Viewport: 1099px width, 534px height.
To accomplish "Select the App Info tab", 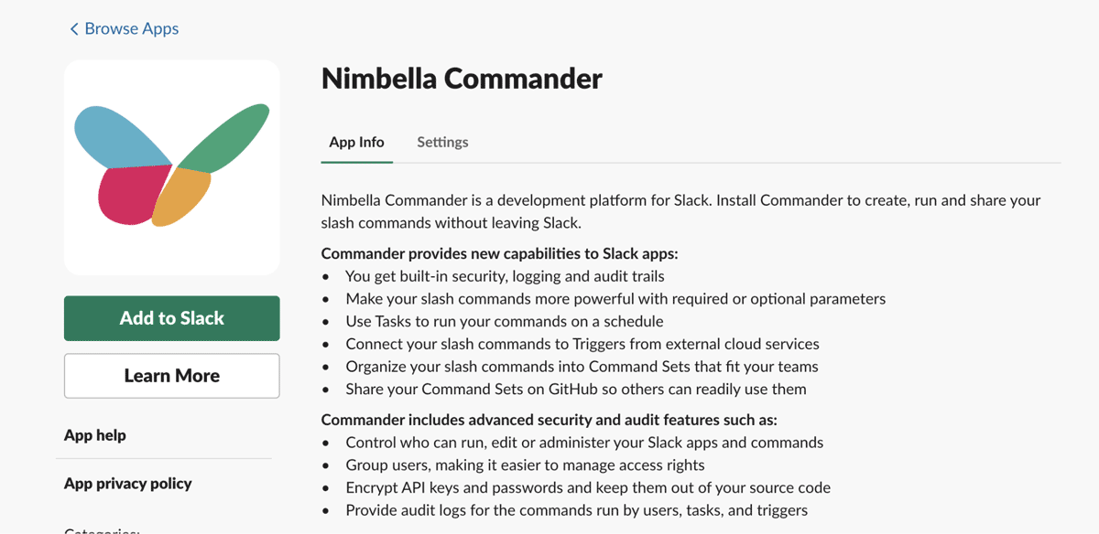I will click(x=356, y=143).
